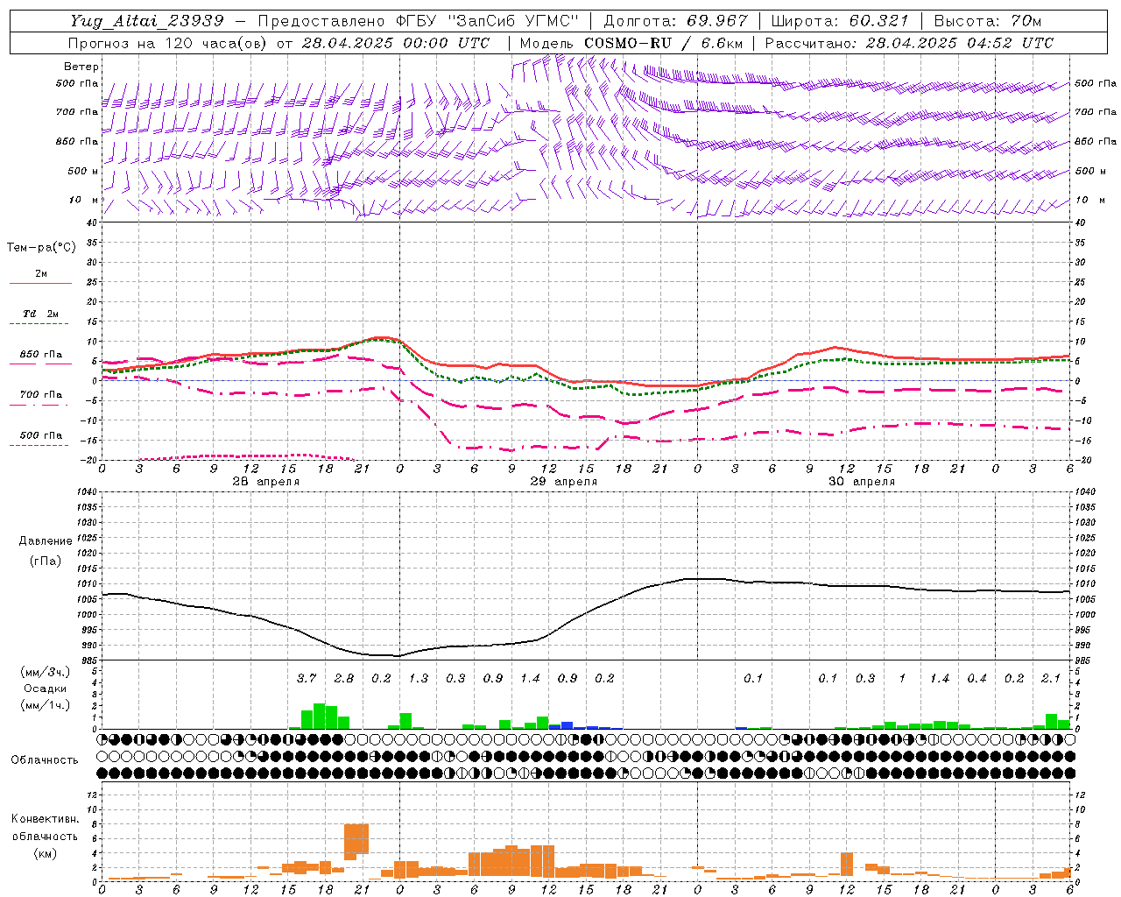This screenshot has width=1121, height=897.
Task: Click the Рассчитано: 28.04.2025 04:52 UTC timestamp
Action: [x=909, y=43]
